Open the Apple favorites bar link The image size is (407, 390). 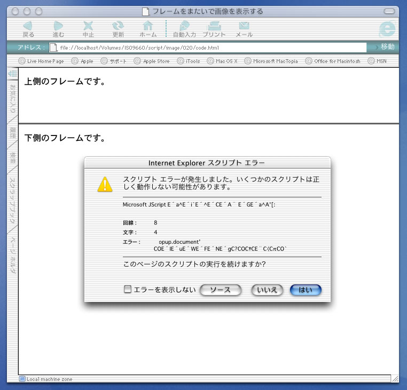pyautogui.click(x=82, y=61)
